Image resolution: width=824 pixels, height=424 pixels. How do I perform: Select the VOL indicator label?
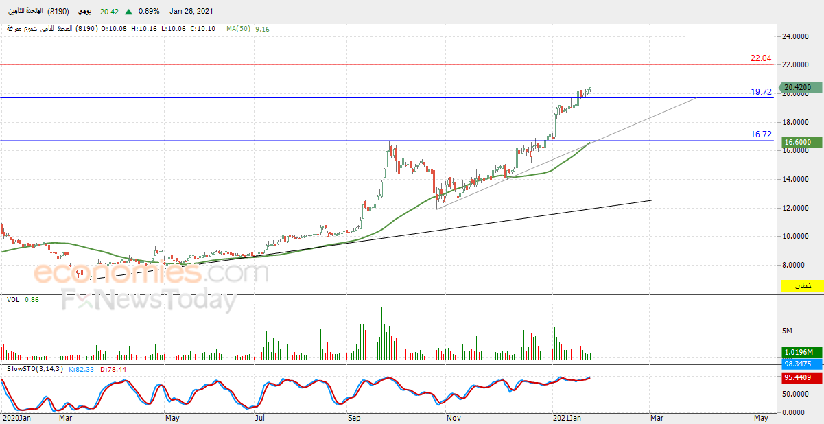click(13, 300)
